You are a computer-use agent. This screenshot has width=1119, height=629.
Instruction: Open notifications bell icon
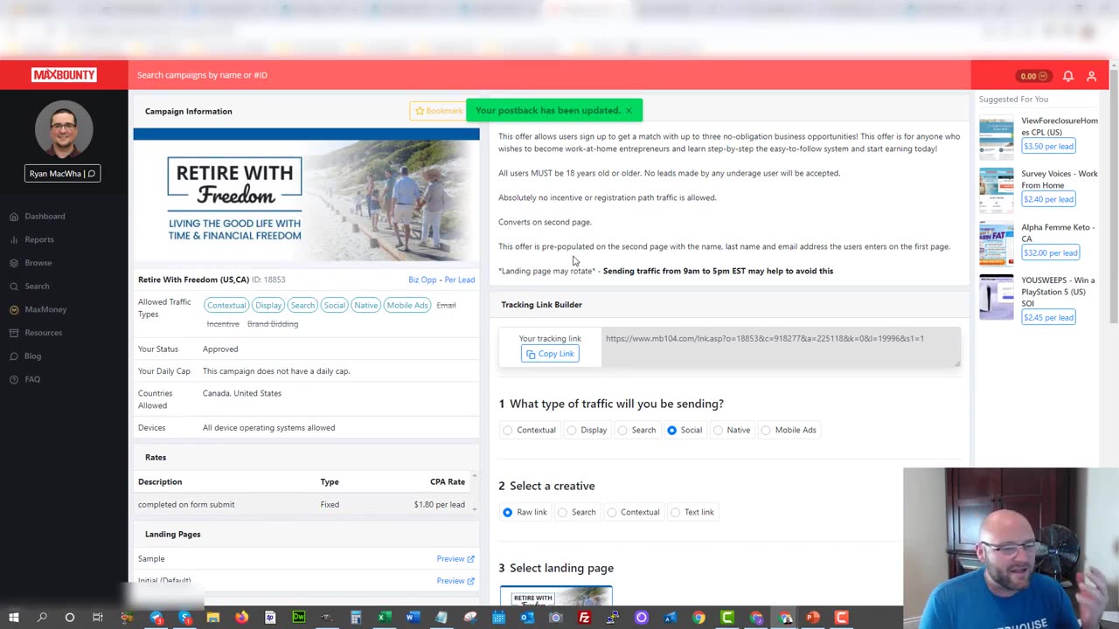[1068, 76]
